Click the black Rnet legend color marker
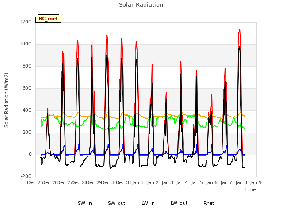This screenshot has height=212, width=283. [197, 204]
